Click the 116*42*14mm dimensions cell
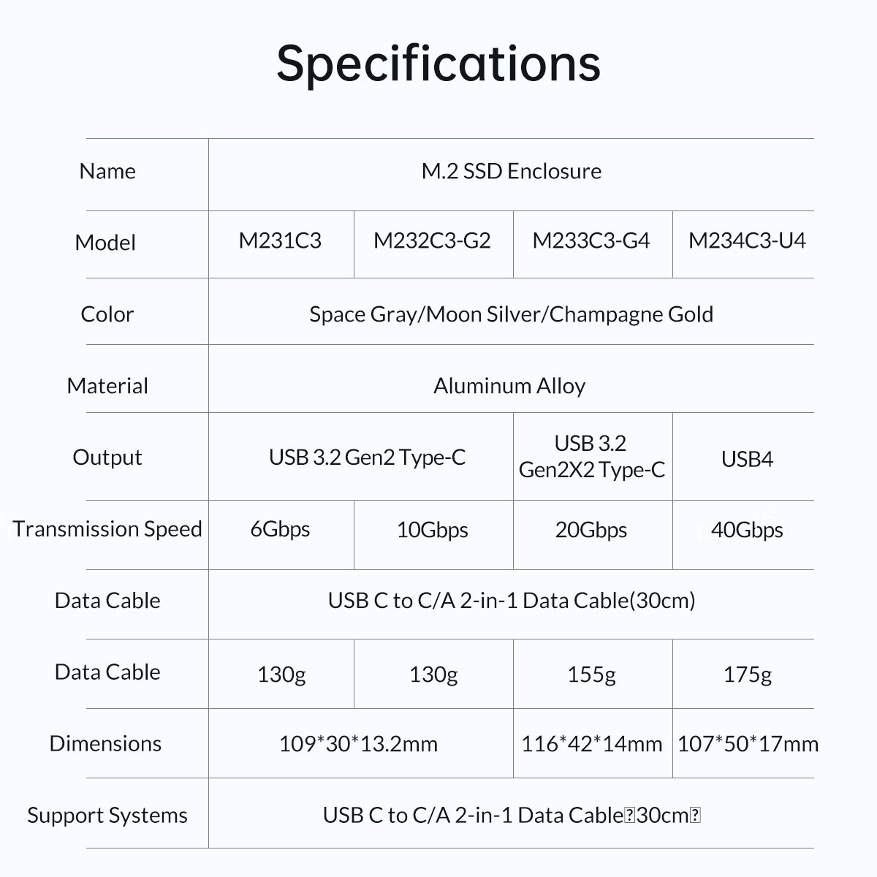The height and width of the screenshot is (877, 877). (x=591, y=745)
